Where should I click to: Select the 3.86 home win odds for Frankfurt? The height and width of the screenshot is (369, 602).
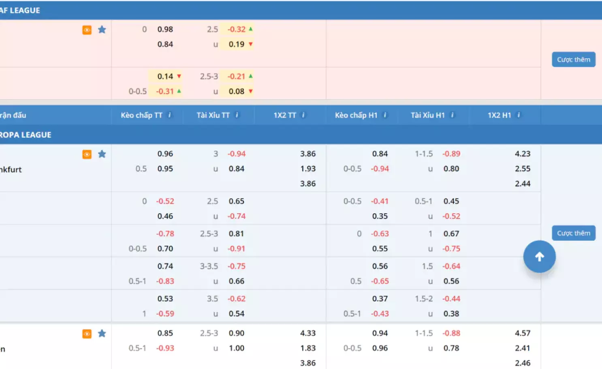tap(308, 154)
